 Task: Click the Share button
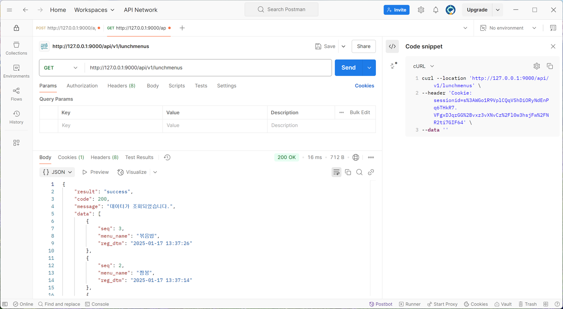click(363, 47)
